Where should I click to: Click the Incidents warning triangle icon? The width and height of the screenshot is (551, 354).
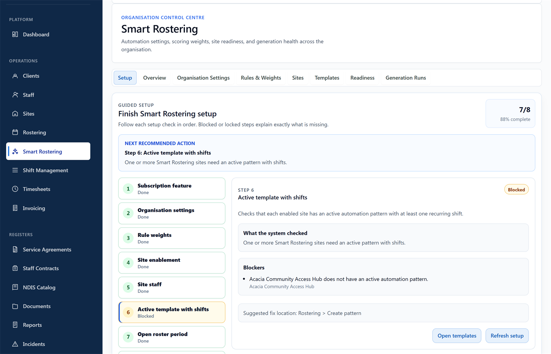15,344
